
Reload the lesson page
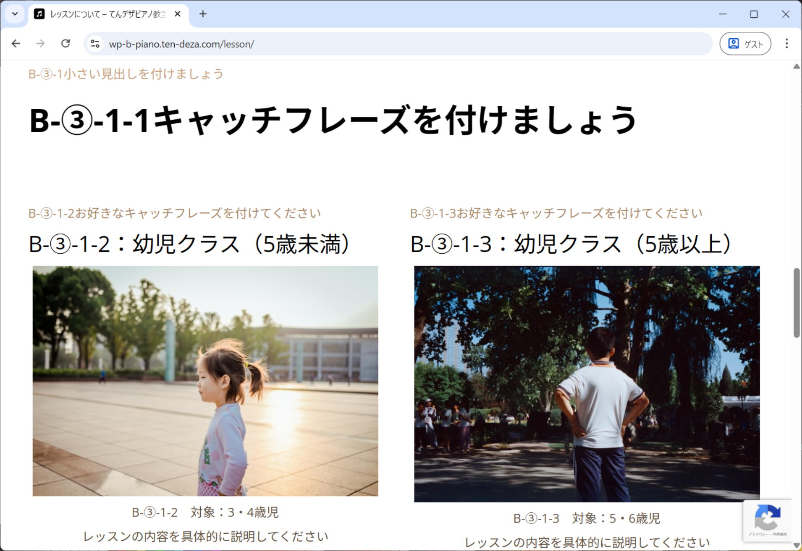(x=66, y=44)
